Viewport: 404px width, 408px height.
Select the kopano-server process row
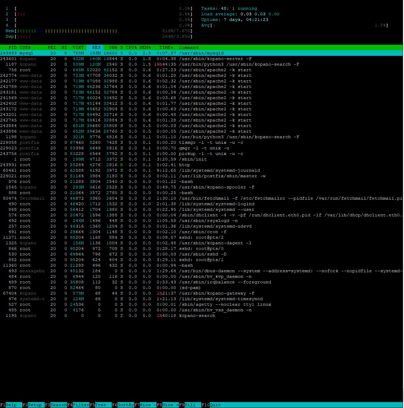[201, 59]
